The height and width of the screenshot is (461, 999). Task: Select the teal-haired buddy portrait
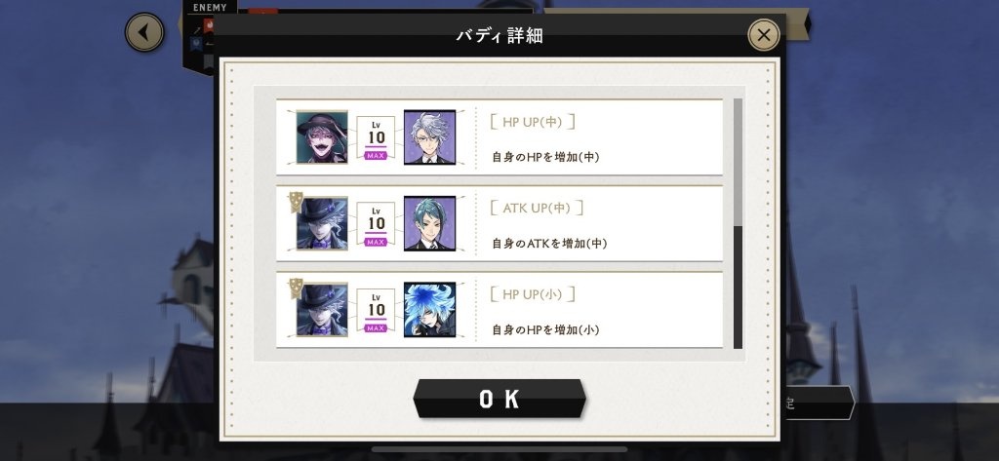coord(429,223)
